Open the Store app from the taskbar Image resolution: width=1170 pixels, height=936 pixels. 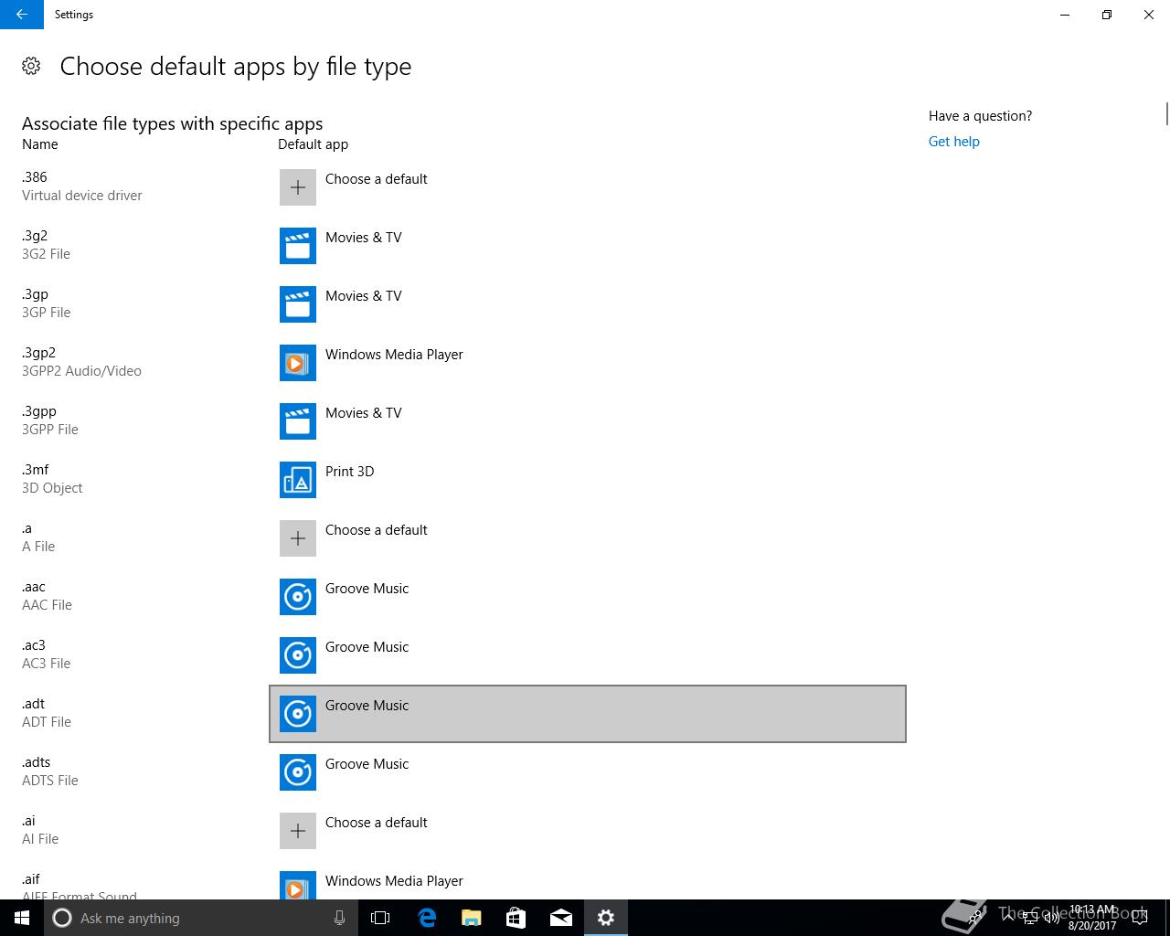(516, 918)
